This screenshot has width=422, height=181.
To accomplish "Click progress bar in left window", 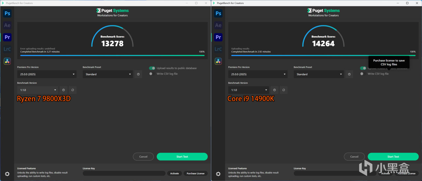I will (112, 55).
